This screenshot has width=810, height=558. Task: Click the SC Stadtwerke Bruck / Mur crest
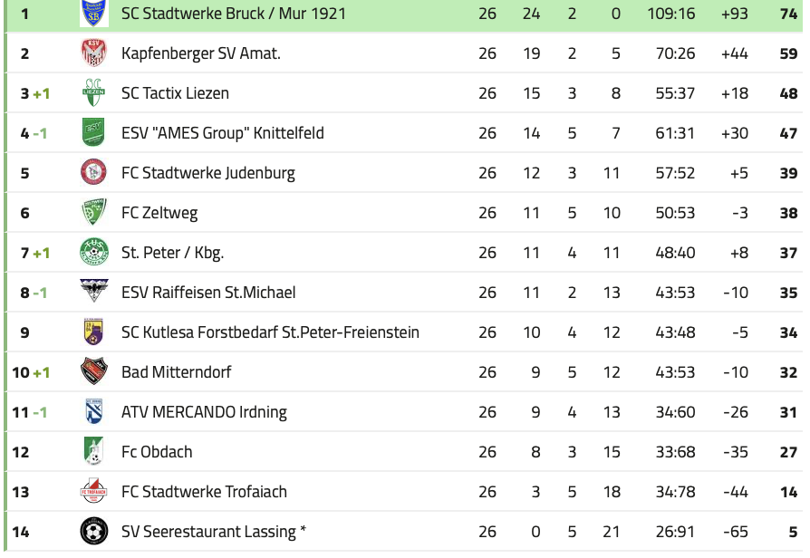pyautogui.click(x=94, y=13)
